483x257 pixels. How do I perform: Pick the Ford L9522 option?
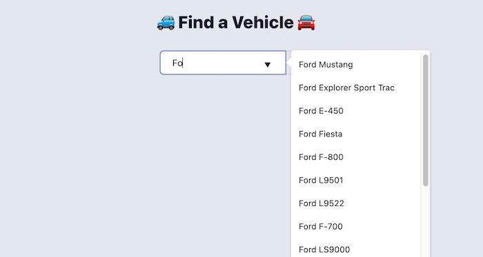point(356,203)
